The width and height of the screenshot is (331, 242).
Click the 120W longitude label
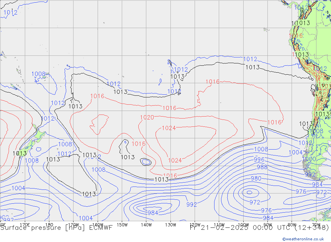195,225
